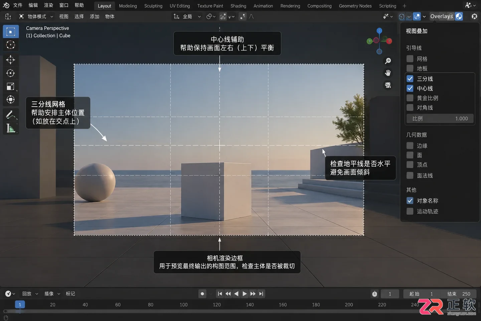The width and height of the screenshot is (481, 321).
Task: Toggle the overlays icon button
Action: [417, 16]
